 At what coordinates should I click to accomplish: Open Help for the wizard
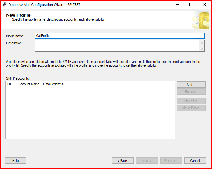(16, 161)
